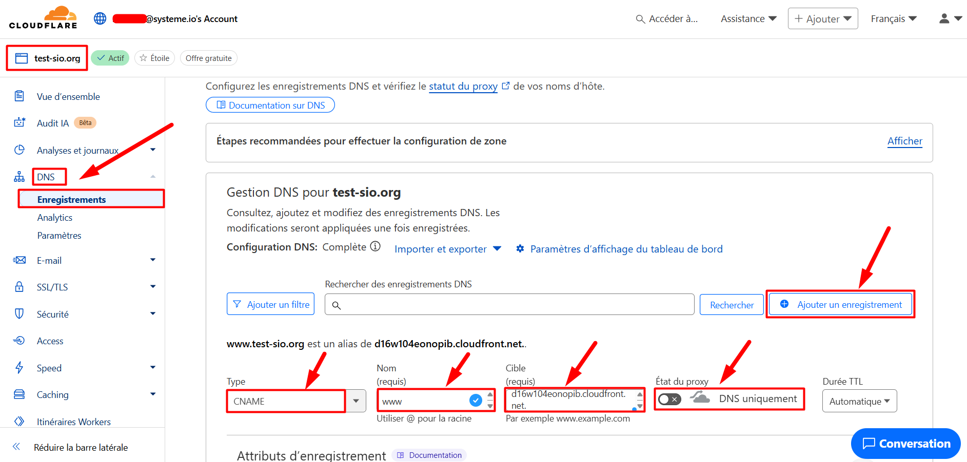Screen dimensions: 967x462
Task: Click the external link icon after statut du proxy
Action: point(505,86)
